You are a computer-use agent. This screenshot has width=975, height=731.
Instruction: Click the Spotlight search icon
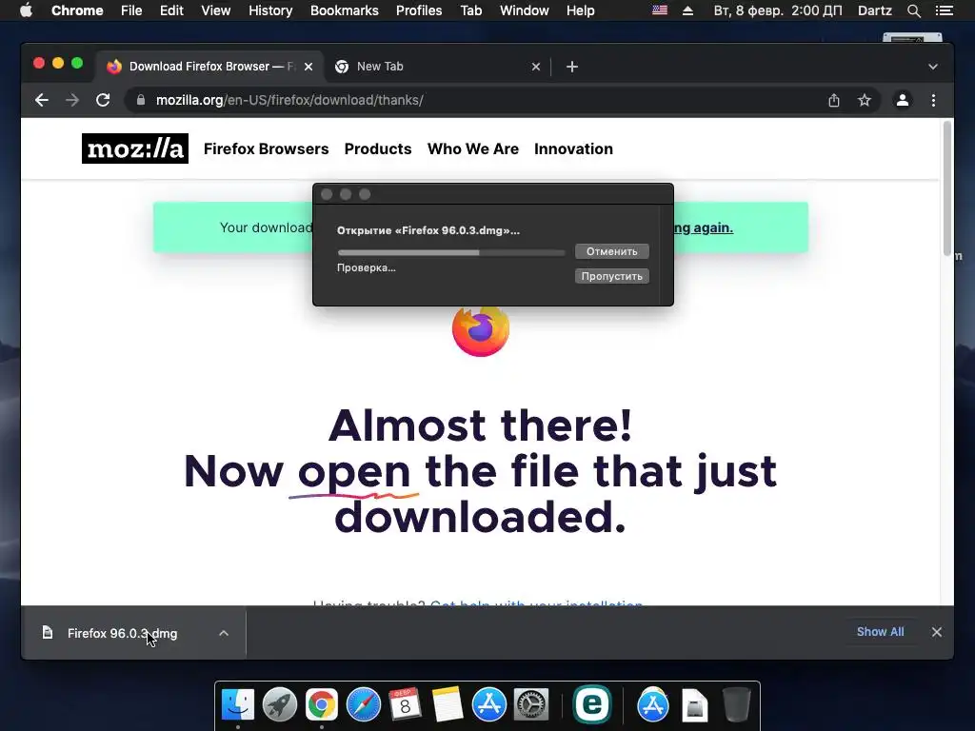pyautogui.click(x=913, y=10)
